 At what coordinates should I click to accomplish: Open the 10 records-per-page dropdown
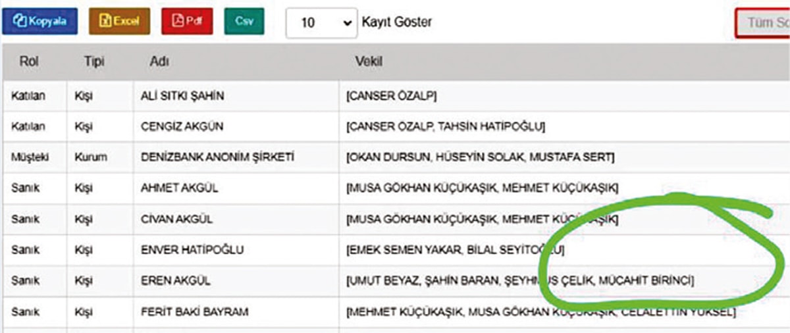click(321, 22)
